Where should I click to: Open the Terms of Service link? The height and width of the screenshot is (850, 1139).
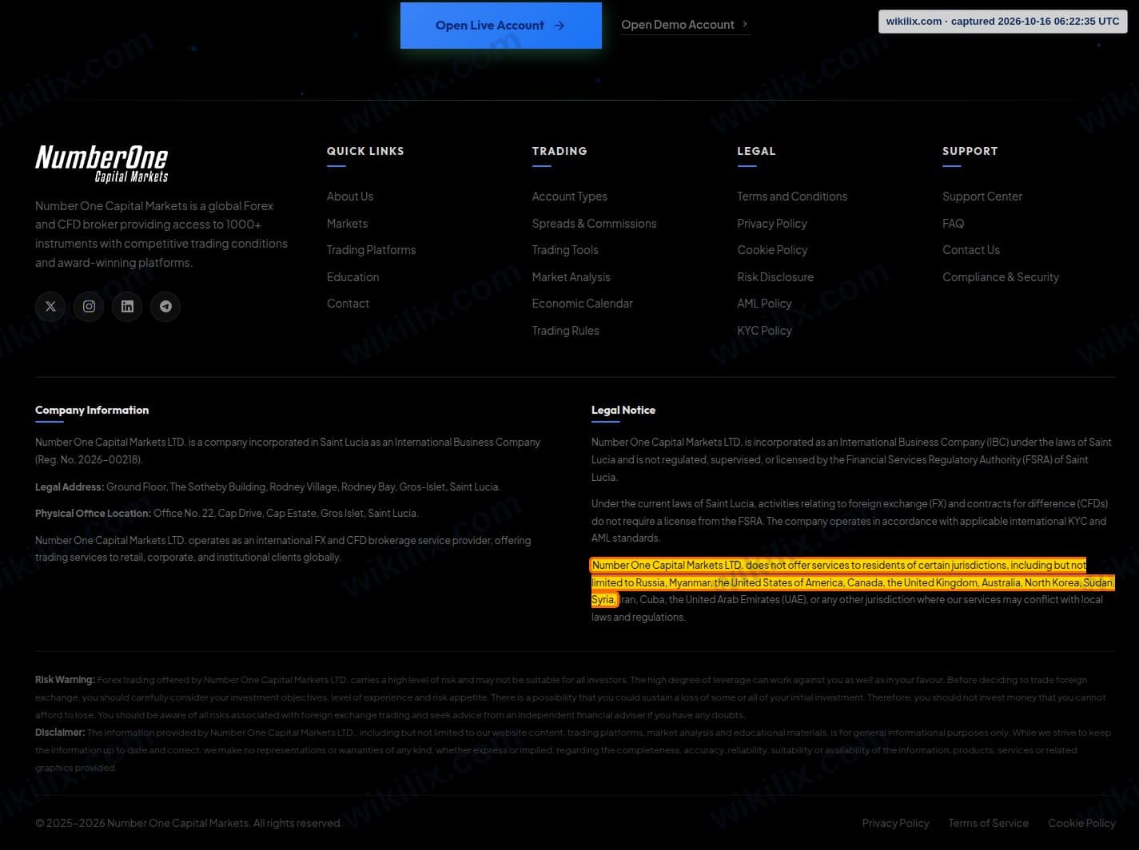point(988,823)
